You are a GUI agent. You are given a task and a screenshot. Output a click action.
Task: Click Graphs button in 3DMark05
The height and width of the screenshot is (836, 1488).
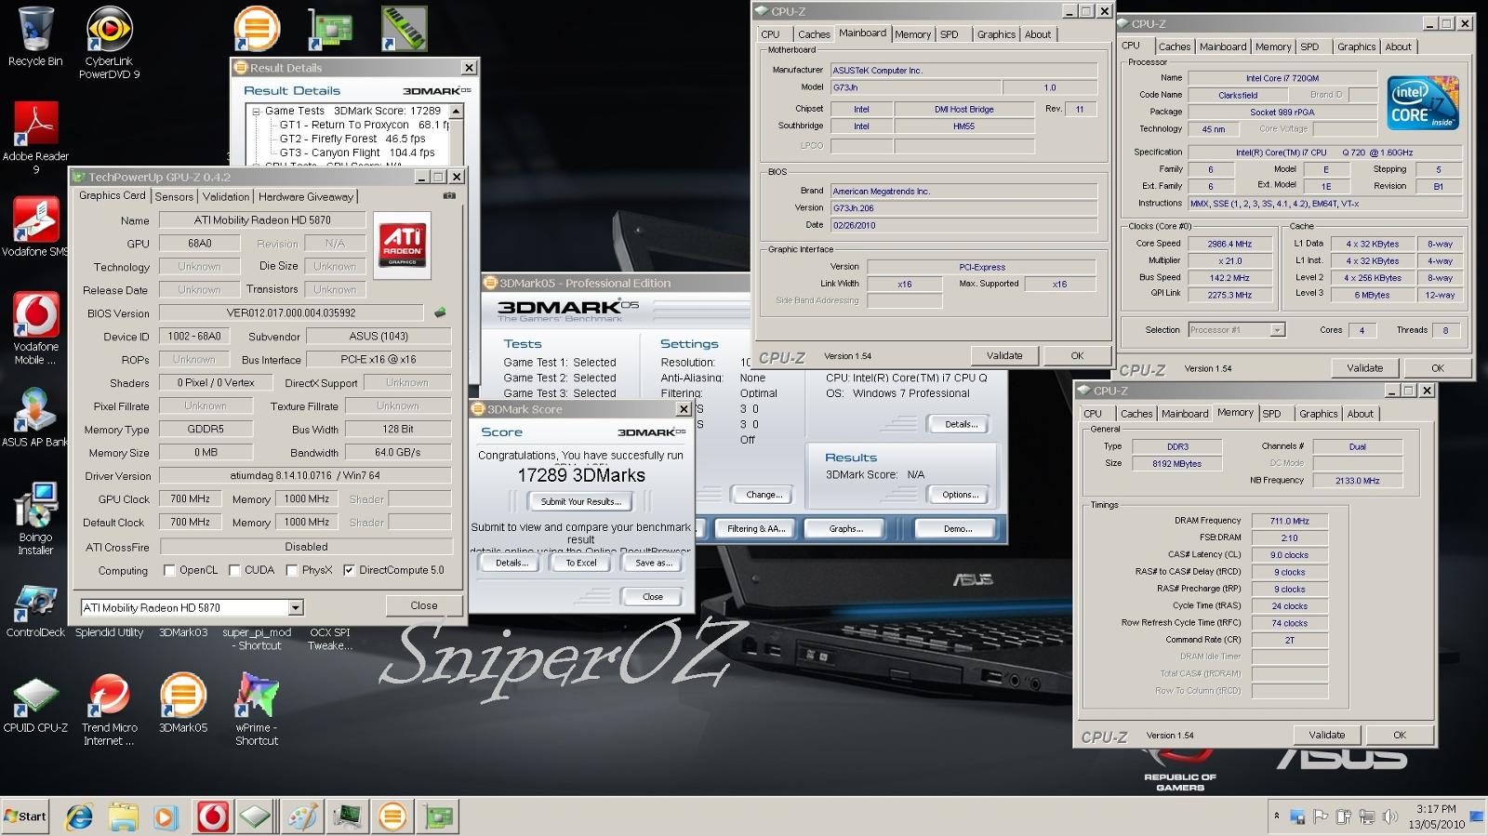click(x=845, y=528)
